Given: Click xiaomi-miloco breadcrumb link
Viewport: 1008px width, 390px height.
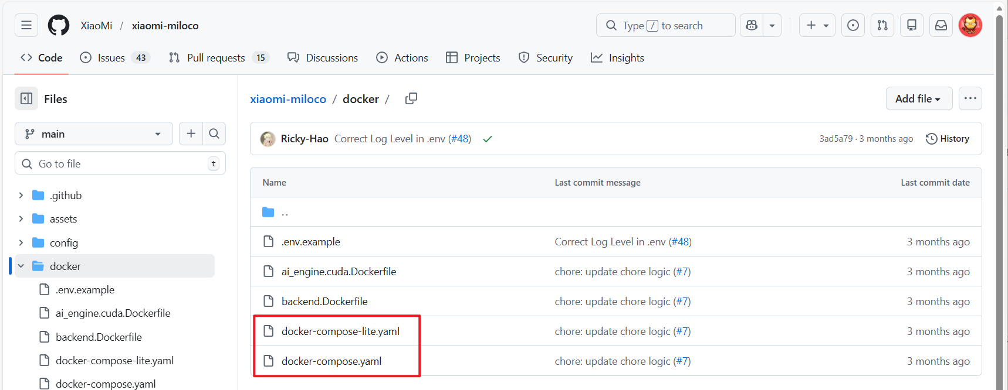Looking at the screenshot, I should [288, 99].
